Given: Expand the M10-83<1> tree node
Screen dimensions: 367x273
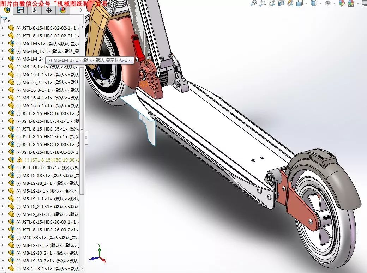Looking at the screenshot, I should [3, 237].
